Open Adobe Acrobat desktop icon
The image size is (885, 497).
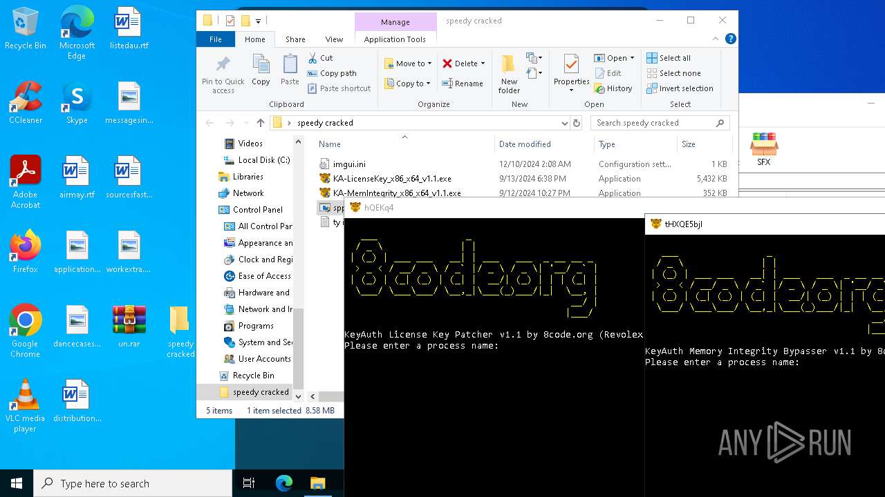pos(26,182)
